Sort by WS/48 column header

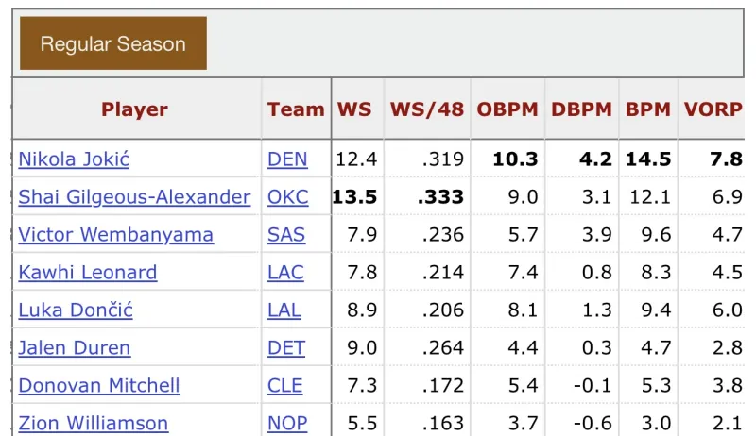427,109
